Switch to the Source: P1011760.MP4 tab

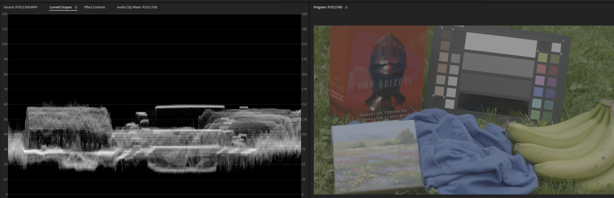pos(20,7)
